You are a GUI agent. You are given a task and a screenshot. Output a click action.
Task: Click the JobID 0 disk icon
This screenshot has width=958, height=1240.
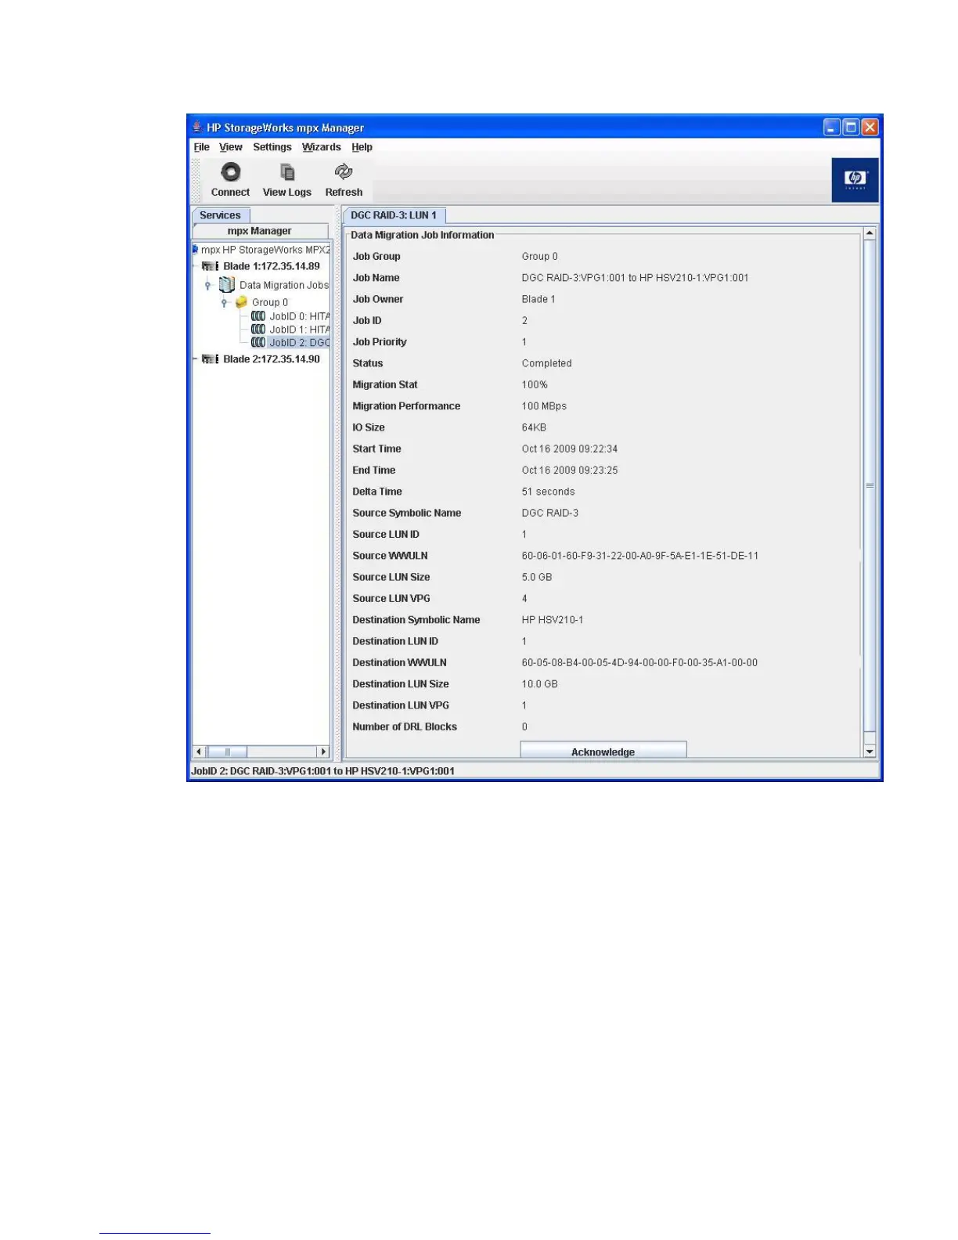(258, 316)
